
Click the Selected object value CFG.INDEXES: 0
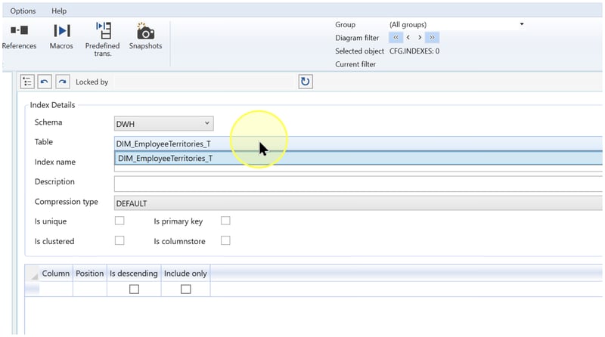pos(414,51)
